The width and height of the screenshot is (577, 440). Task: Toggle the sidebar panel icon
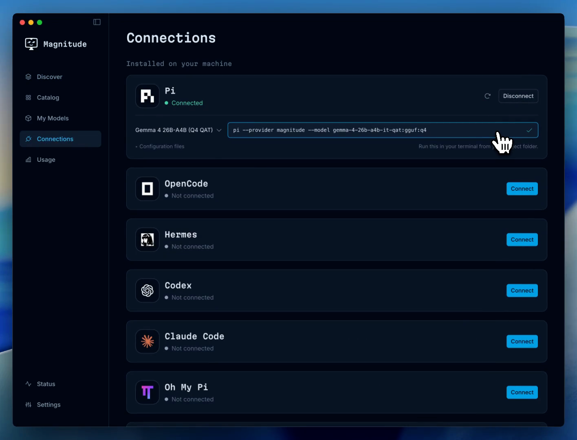click(x=97, y=22)
